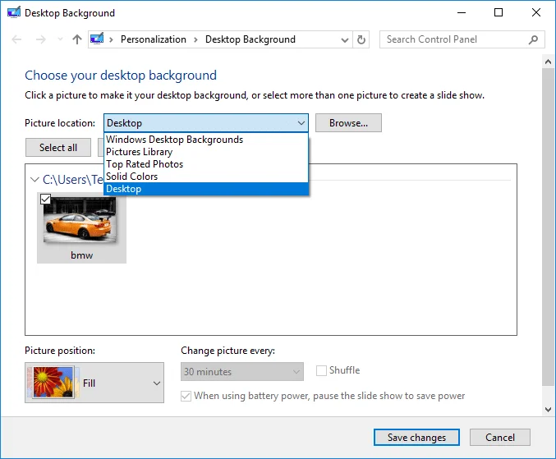Click the Forward navigation arrow
The width and height of the screenshot is (556, 459).
pyautogui.click(x=41, y=39)
